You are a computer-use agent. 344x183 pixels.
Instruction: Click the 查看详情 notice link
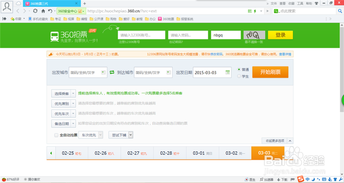coord(285,54)
